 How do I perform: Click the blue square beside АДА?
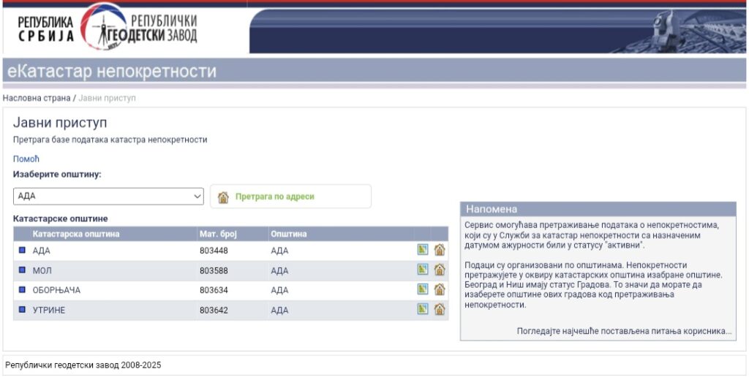pyautogui.click(x=22, y=251)
